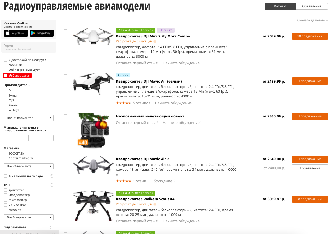This screenshot has height=234, width=332.
Task: Open the Сначала дешевые sort dropdown
Action: (x=312, y=20)
